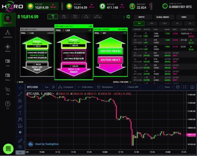Open the green live chat bubble
197x156 pixels.
click(8, 149)
